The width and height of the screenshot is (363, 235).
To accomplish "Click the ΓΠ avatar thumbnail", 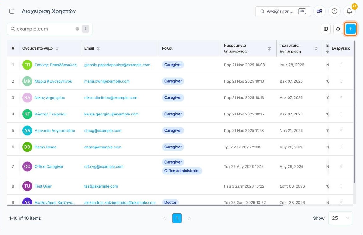I will point(27,65).
